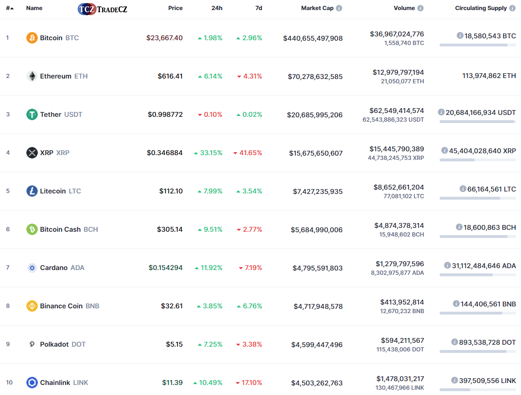This screenshot has height=395, width=521.
Task: Click the Chainlink hexagon logo icon
Action: (x=32, y=383)
